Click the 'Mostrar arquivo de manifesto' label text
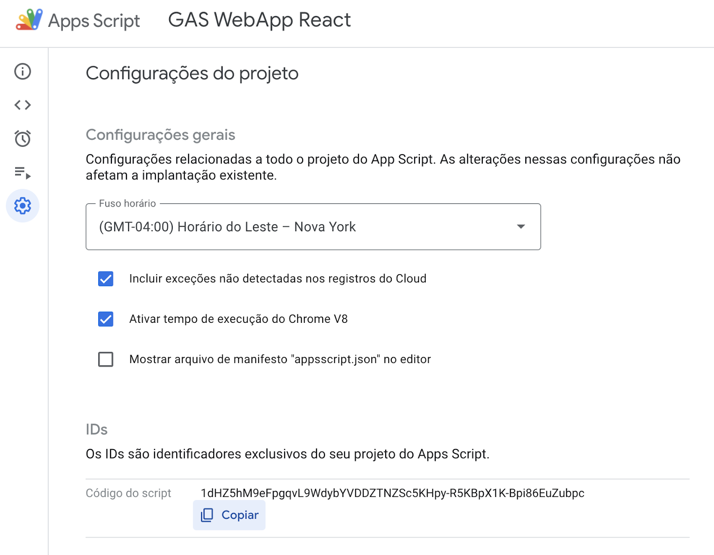The image size is (714, 555). click(280, 359)
